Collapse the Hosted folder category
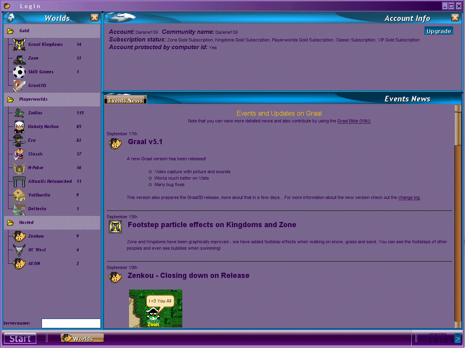The height and width of the screenshot is (348, 465). tap(11, 223)
